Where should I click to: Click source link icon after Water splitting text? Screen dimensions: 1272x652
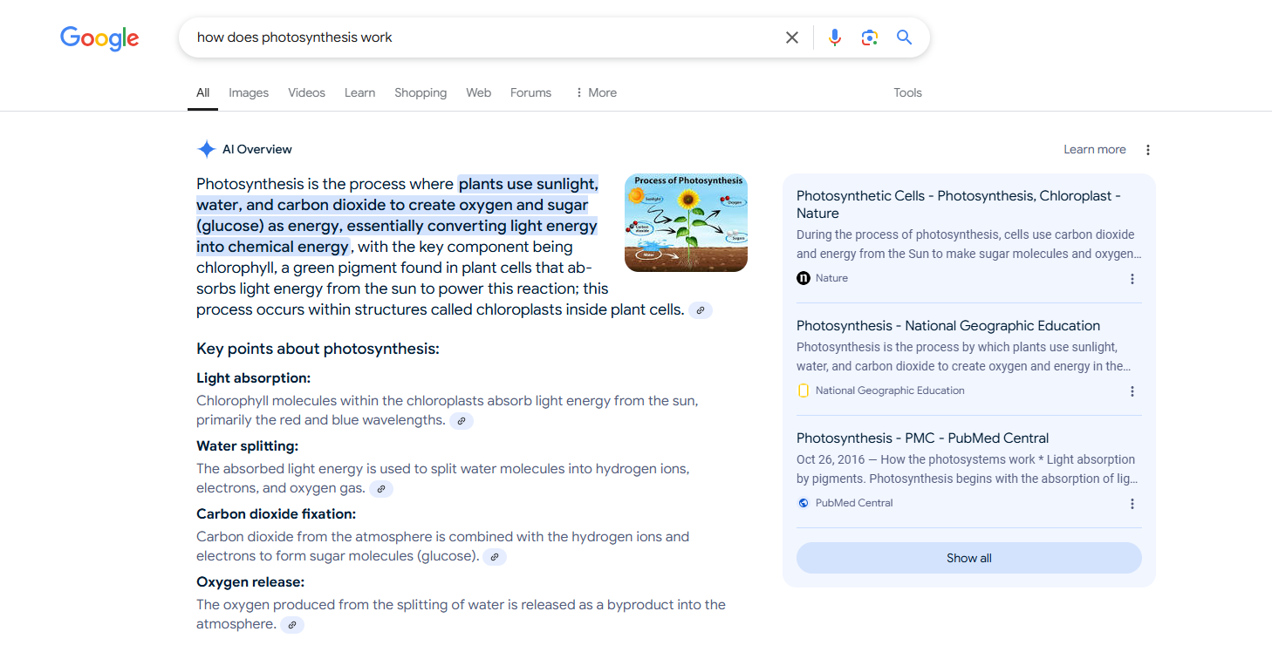click(x=381, y=489)
